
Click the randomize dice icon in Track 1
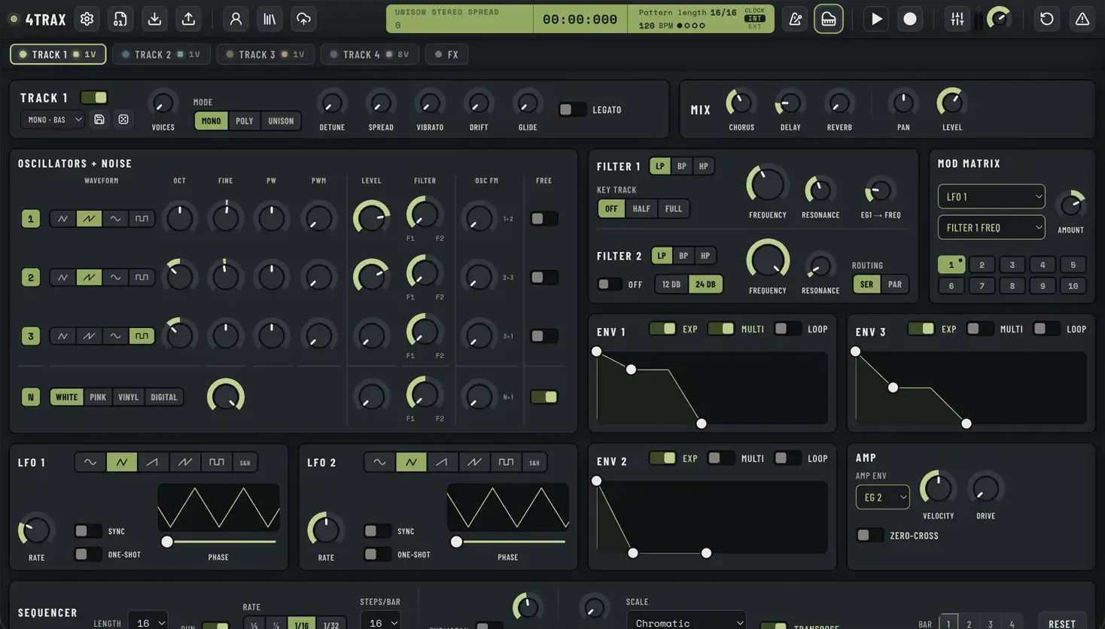click(123, 120)
